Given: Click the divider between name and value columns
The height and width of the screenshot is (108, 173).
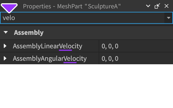Looking at the screenshot, I should 99,52.
